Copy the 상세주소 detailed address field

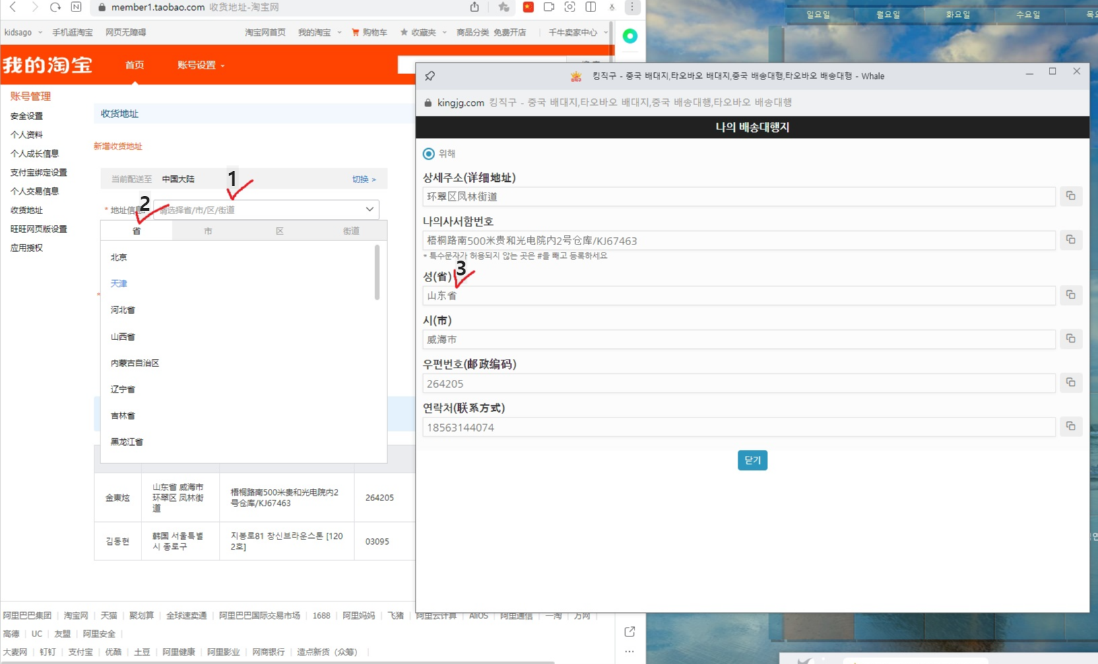[x=1070, y=196]
